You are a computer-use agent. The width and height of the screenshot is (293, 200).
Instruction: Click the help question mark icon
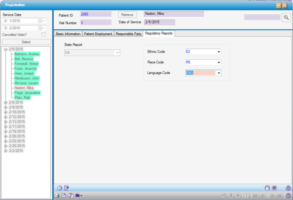pos(71,196)
